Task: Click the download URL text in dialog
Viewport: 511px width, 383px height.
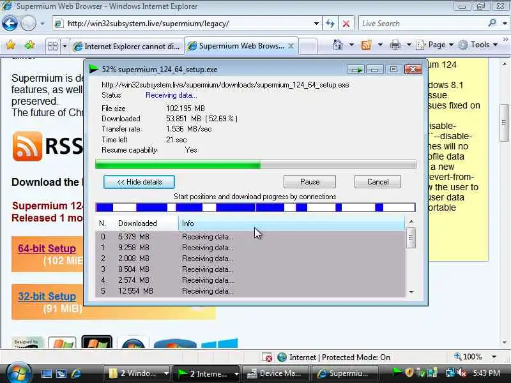Action: point(225,85)
